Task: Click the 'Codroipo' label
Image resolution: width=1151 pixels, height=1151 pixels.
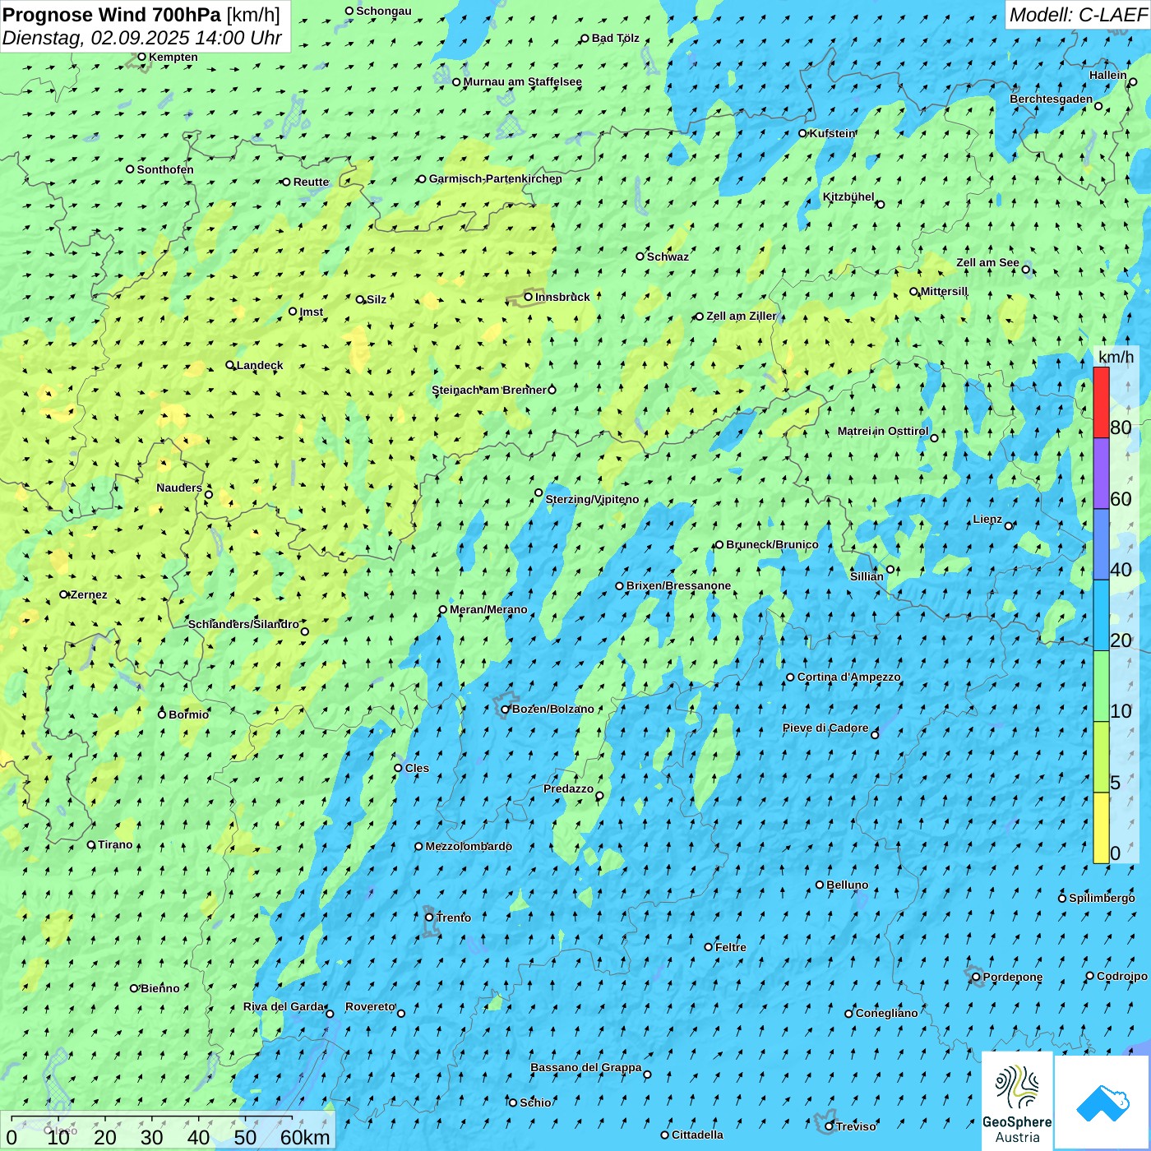Action: 1121,976
